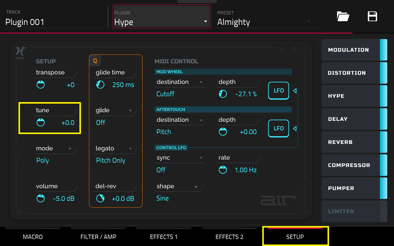Screen dimensions: 394x246
Task: Click the glide time knob
Action: pyautogui.click(x=100, y=85)
